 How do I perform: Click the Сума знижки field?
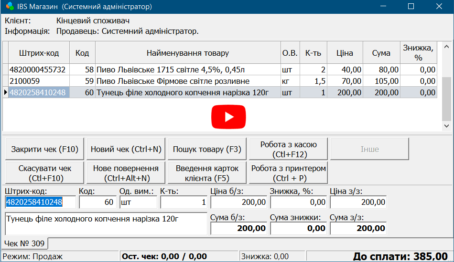(299, 228)
